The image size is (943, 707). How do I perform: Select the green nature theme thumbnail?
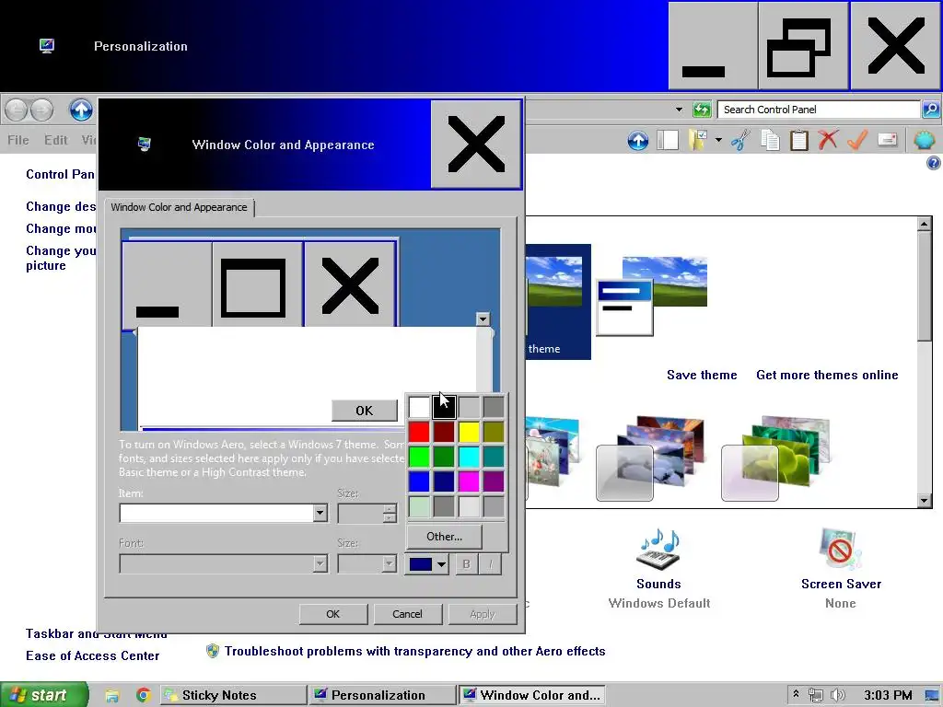[x=775, y=458]
